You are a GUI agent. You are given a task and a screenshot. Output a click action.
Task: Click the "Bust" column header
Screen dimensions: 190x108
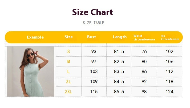coord(91,37)
